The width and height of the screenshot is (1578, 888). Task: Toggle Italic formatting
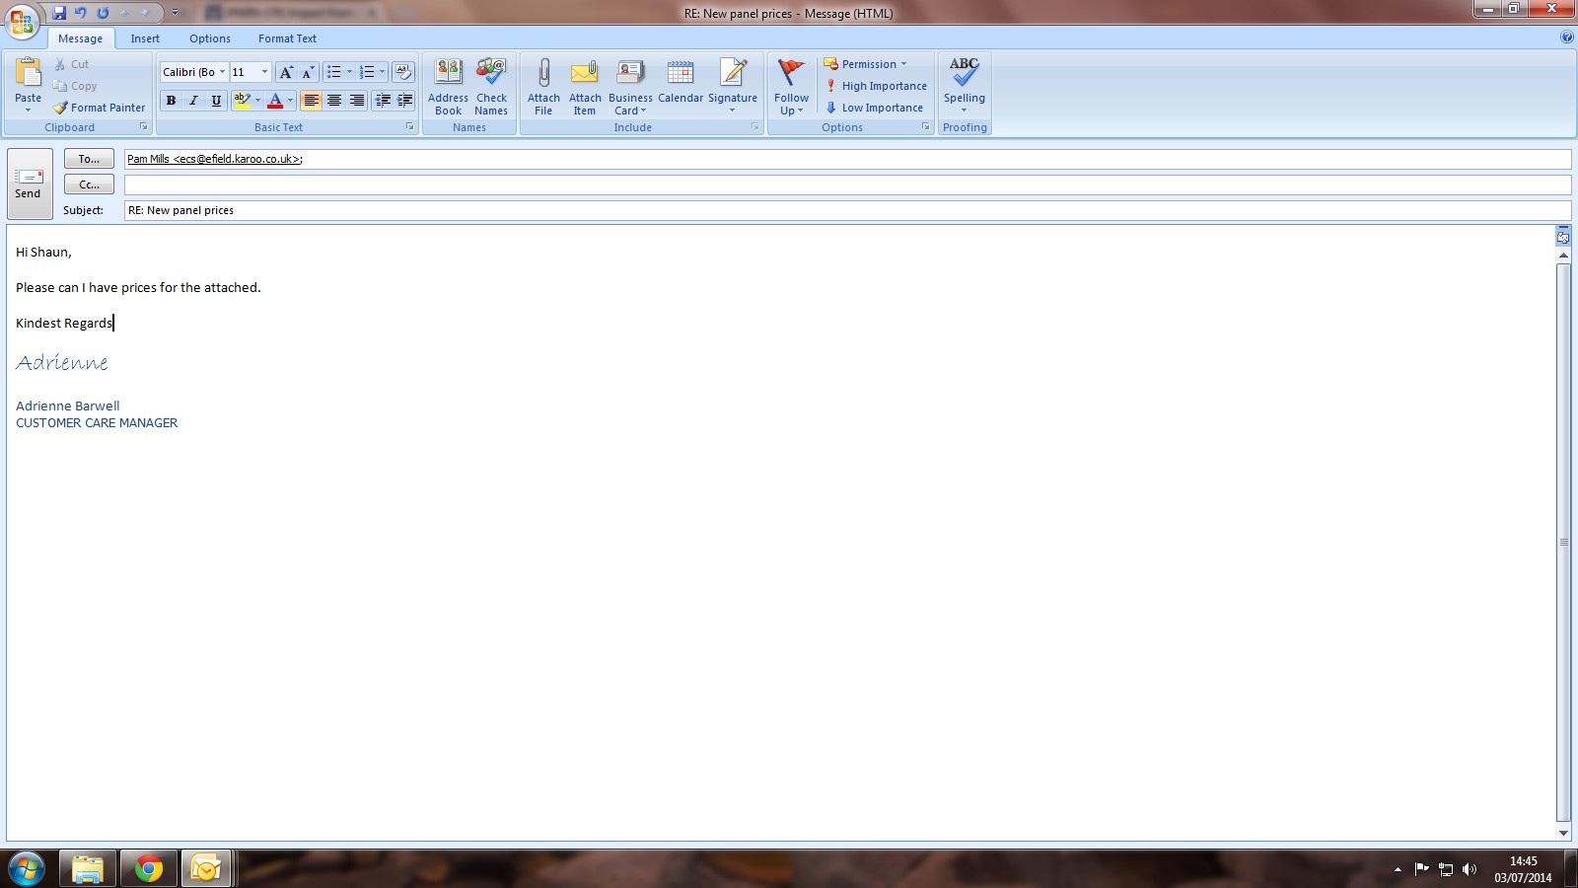pyautogui.click(x=193, y=101)
